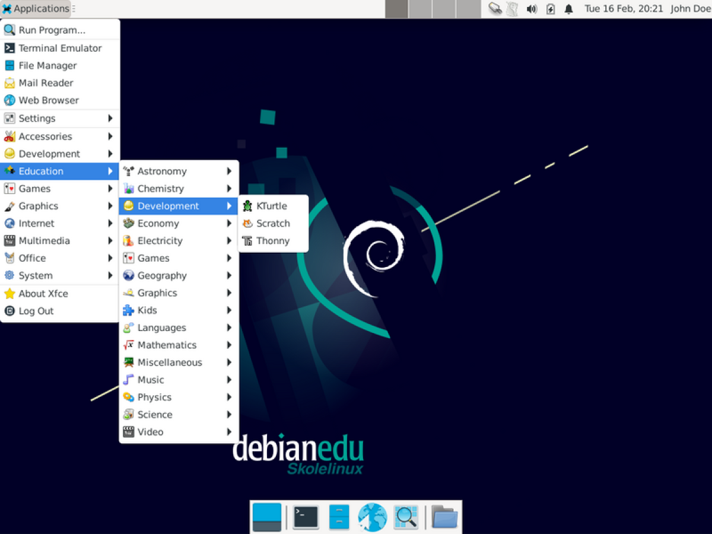
Task: Click the Mail Reader icon
Action: pos(9,83)
